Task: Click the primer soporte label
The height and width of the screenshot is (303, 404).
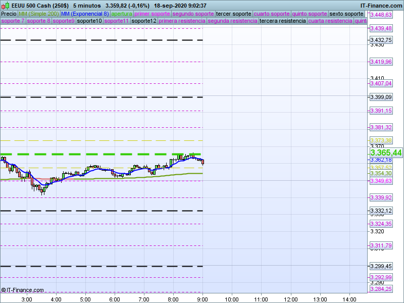Action: coord(152,14)
